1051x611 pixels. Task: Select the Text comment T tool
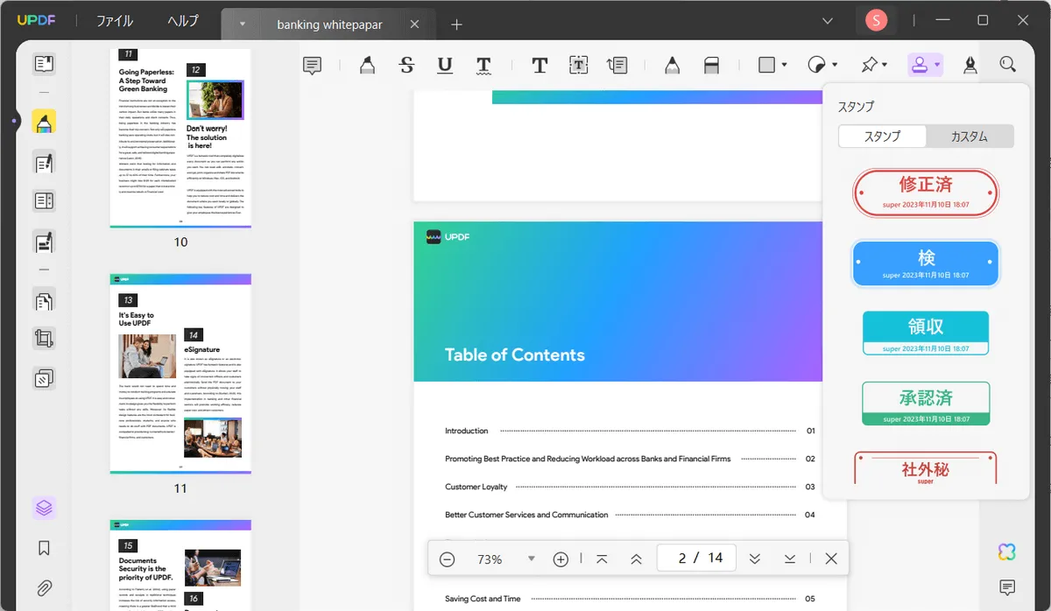(x=540, y=65)
